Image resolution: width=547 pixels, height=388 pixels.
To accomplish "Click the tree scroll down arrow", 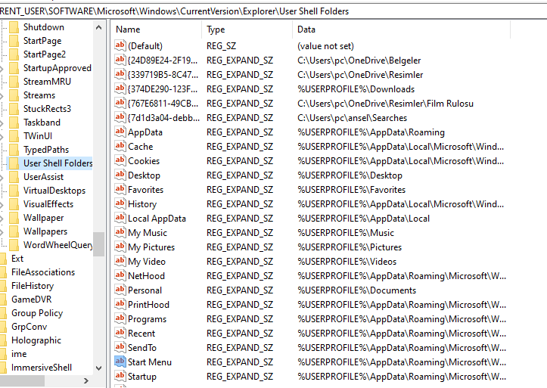I will tap(98, 368).
